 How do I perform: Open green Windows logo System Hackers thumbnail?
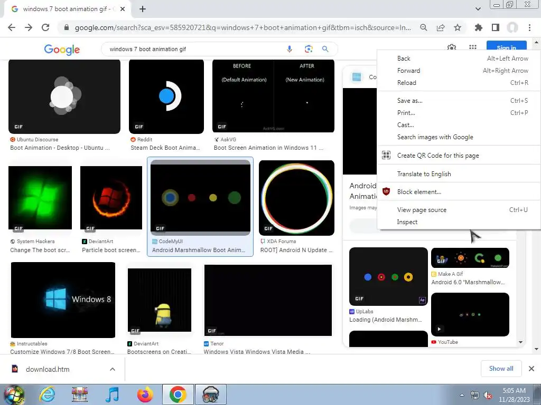40,198
